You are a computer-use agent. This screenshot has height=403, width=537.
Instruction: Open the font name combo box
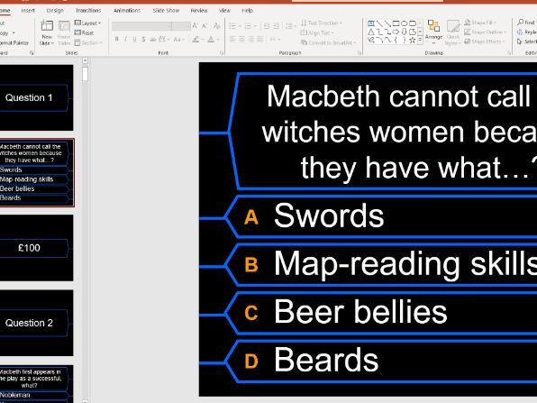click(x=141, y=26)
